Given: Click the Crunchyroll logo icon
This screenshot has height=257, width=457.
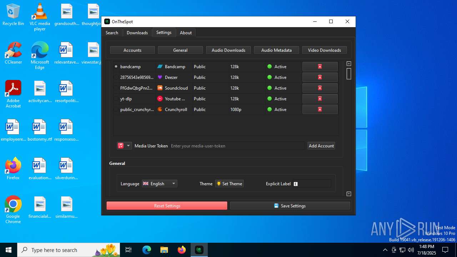Looking at the screenshot, I should click(160, 109).
